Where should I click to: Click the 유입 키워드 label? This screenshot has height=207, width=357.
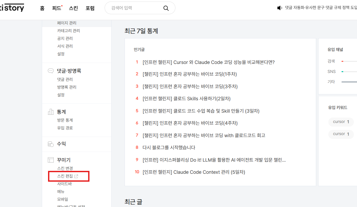pyautogui.click(x=338, y=107)
